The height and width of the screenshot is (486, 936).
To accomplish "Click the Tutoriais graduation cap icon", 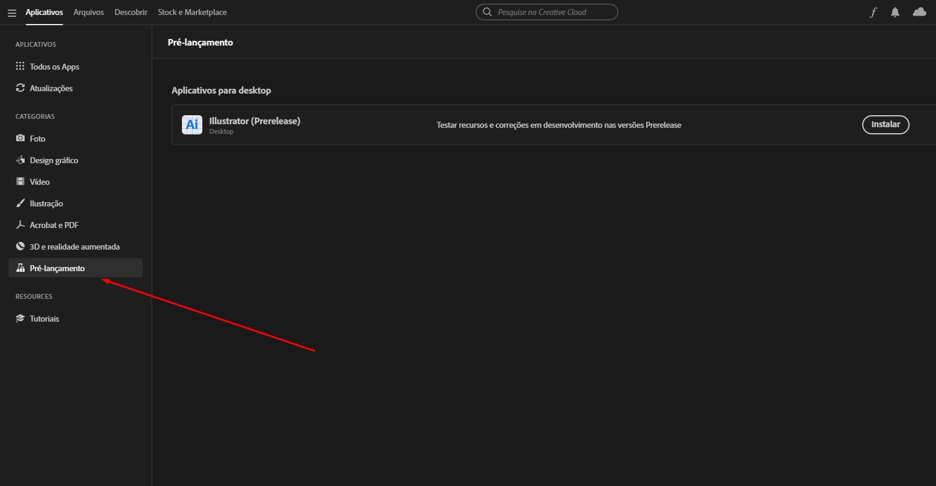I will click(x=20, y=319).
